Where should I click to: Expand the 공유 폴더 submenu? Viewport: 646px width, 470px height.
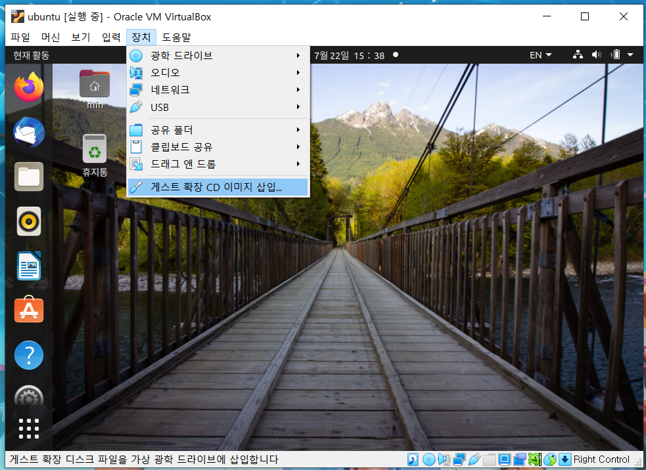[218, 130]
